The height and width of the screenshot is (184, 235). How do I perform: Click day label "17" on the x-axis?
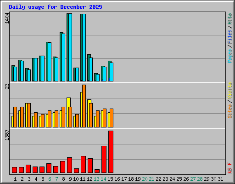pos(124,179)
